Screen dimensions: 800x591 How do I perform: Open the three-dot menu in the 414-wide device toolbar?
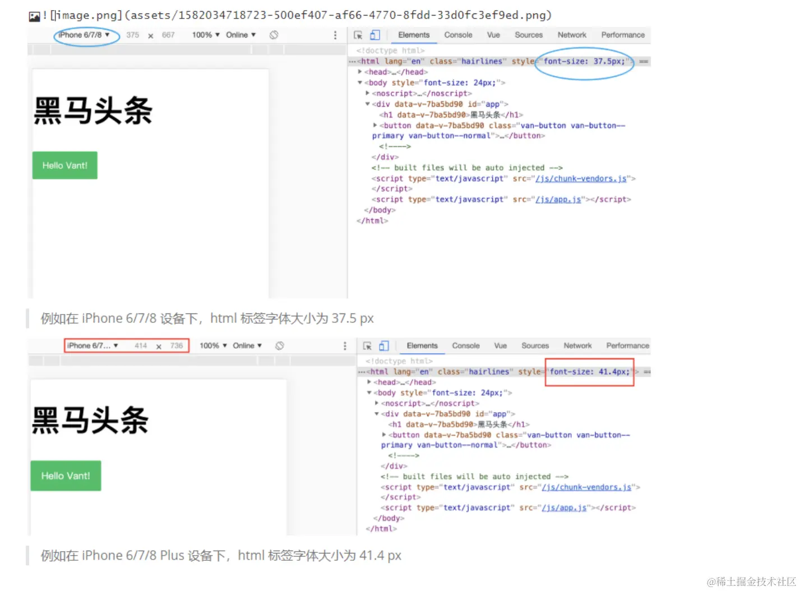(x=345, y=347)
